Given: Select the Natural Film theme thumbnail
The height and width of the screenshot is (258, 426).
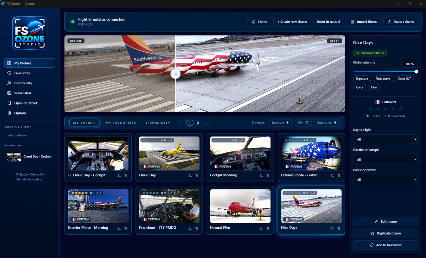Looking at the screenshot, I should [x=240, y=206].
